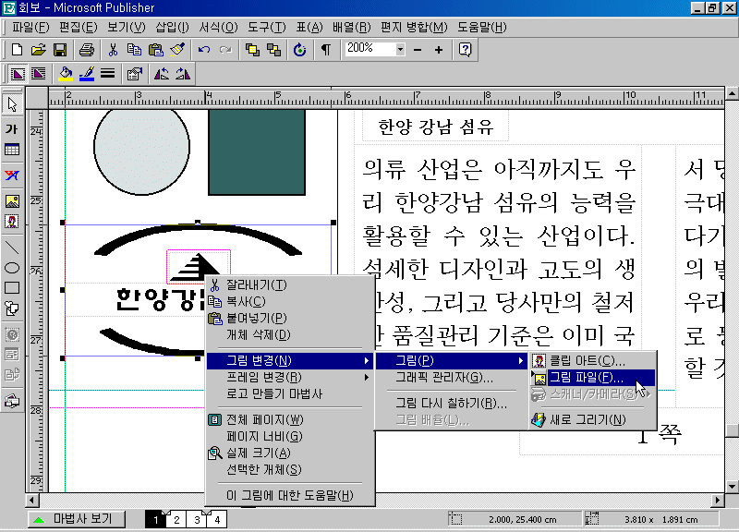The height and width of the screenshot is (532, 739).
Task: Choose 개체 삭제(D) in context menu
Action: pyautogui.click(x=290, y=334)
